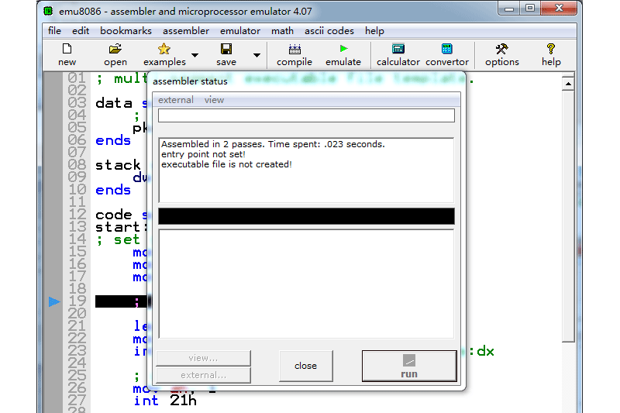The height and width of the screenshot is (413, 620).
Task: Open the view menu in assembler status
Action: (x=215, y=100)
